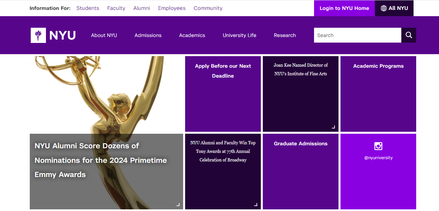Image resolution: width=439 pixels, height=211 pixels.
Task: Open the Graduate Admissions tile
Action: 301,171
